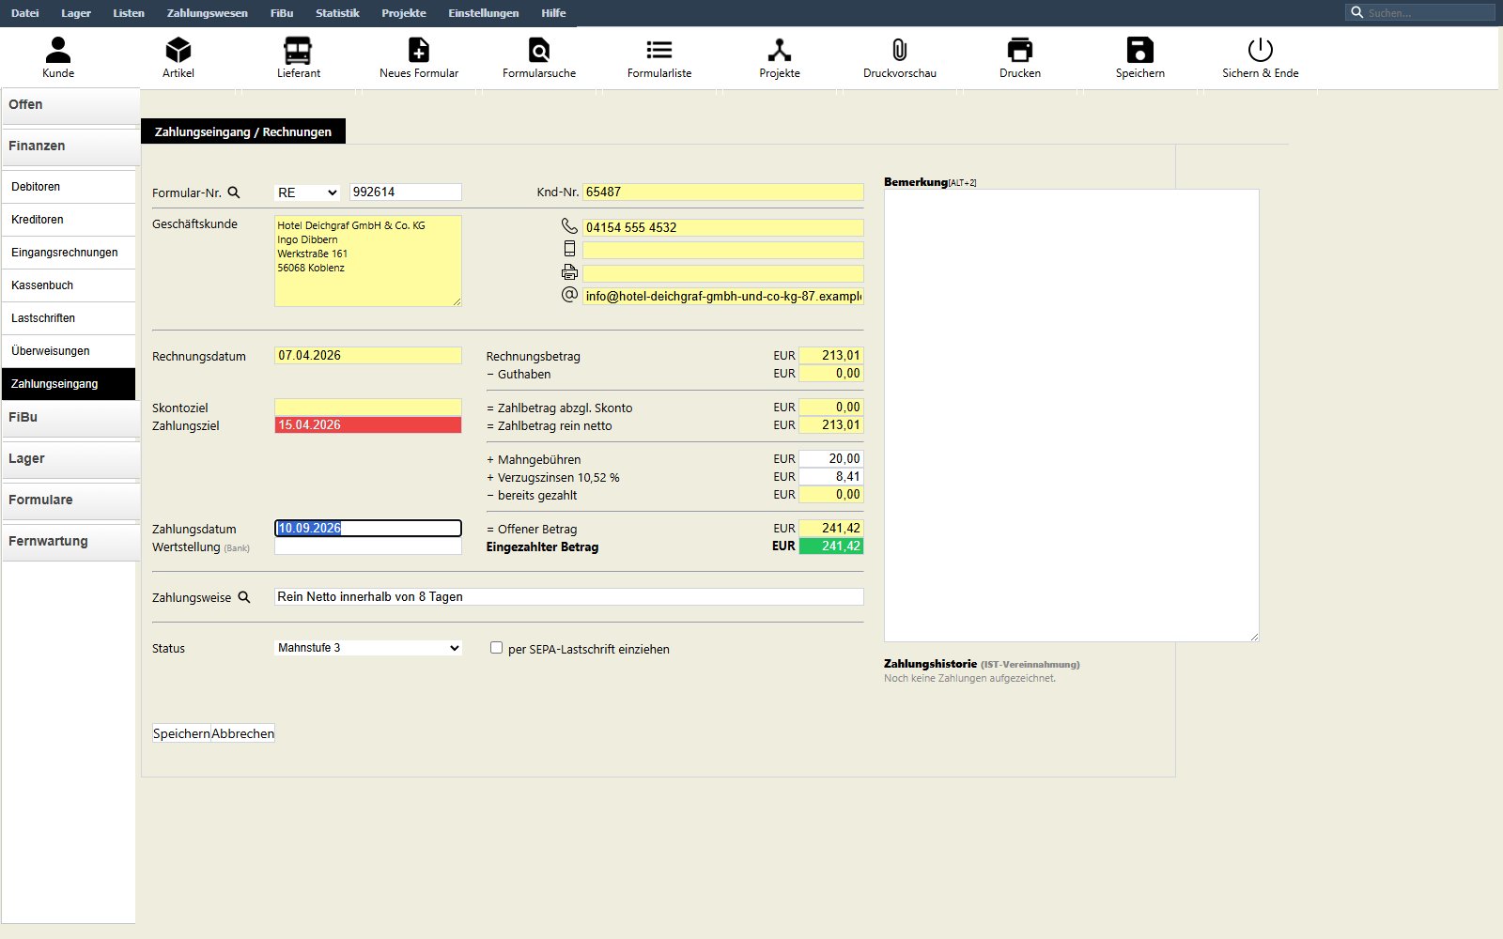This screenshot has height=939, width=1503.
Task: Expand the FiBu sidebar section
Action: pos(70,418)
